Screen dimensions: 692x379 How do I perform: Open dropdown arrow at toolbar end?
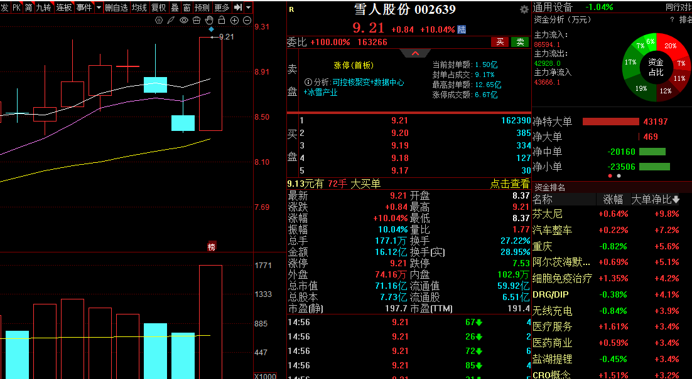click(x=249, y=8)
